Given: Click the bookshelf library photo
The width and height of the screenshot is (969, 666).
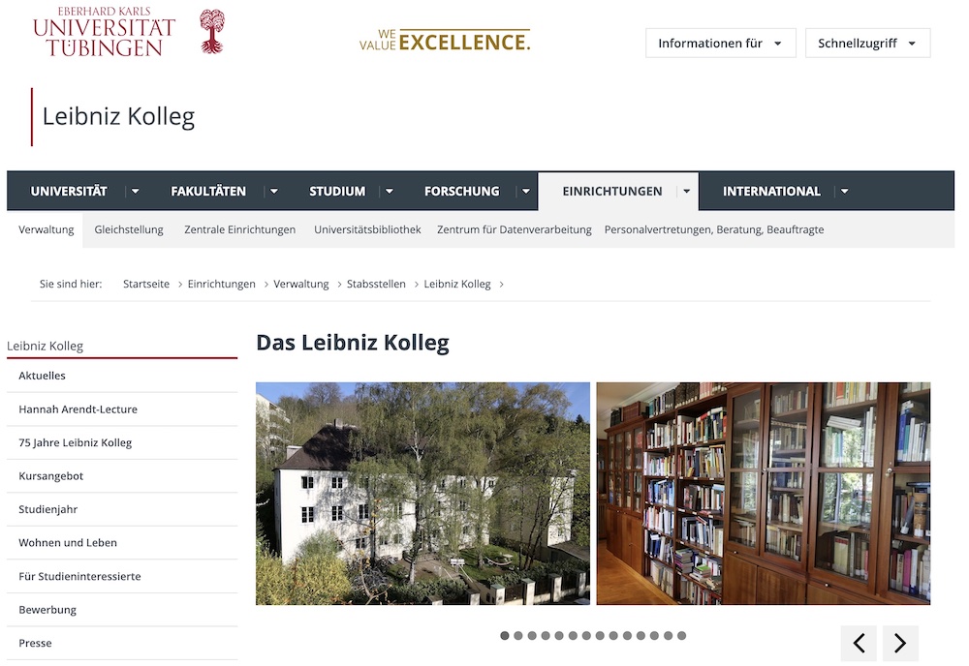Looking at the screenshot, I should pyautogui.click(x=764, y=494).
